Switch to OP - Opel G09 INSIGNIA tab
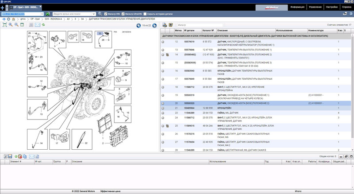This screenshot has width=354, height=194. coord(25,7)
